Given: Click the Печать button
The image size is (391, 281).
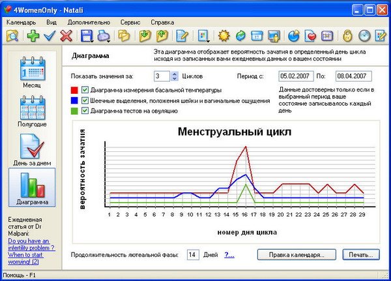Looking at the screenshot, I should 361,255.
